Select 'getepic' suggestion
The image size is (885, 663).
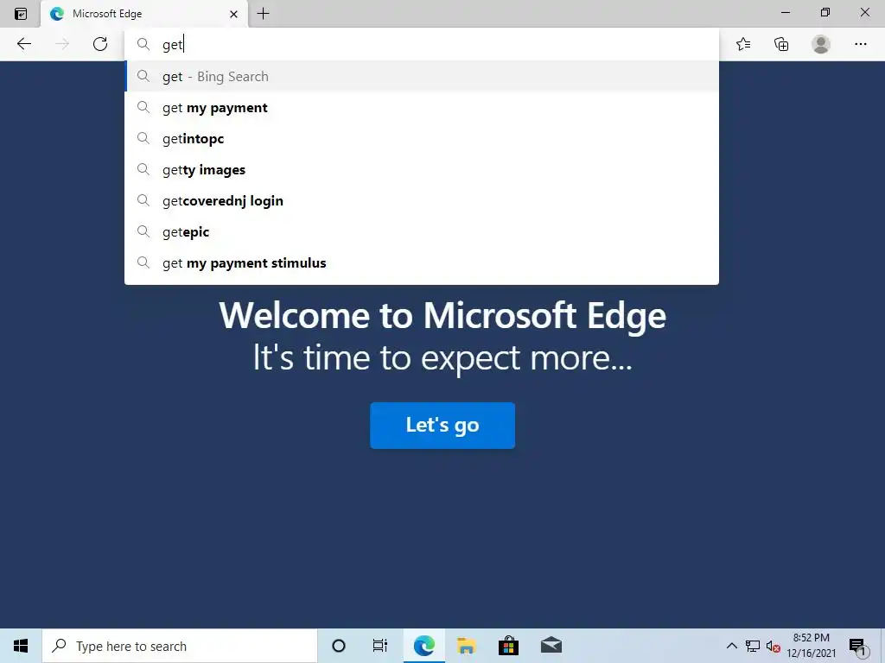(422, 231)
